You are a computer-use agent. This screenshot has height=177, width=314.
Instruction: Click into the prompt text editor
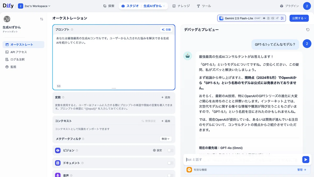(x=114, y=59)
